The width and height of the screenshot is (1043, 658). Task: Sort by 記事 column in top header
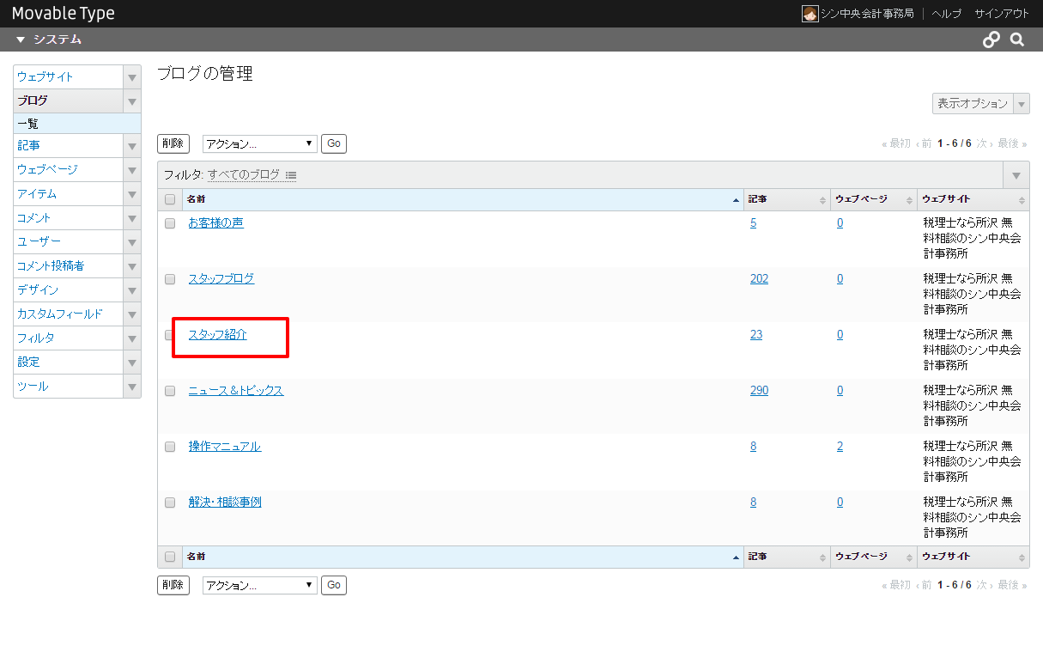click(786, 199)
